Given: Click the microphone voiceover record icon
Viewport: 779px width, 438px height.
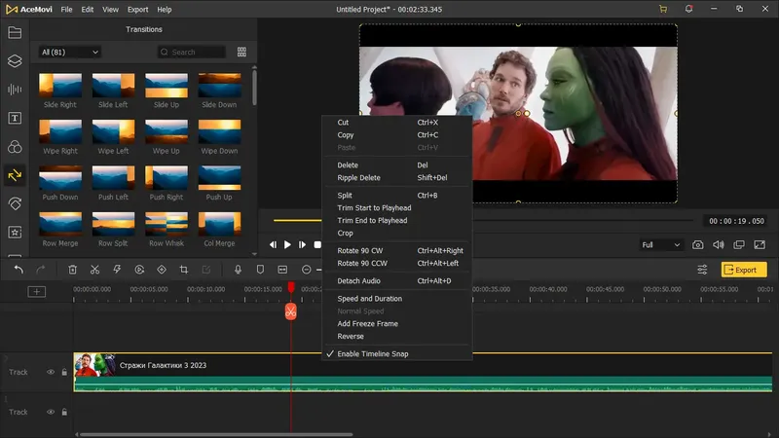Looking at the screenshot, I should (x=238, y=270).
